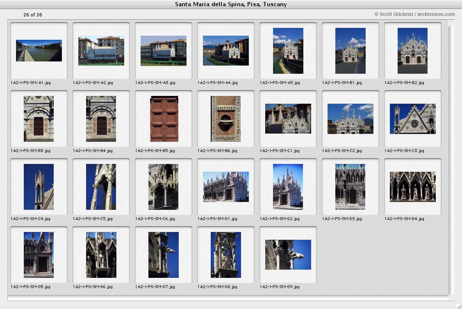
Task: Open the C4 spire thumbnail
Action: (39, 187)
